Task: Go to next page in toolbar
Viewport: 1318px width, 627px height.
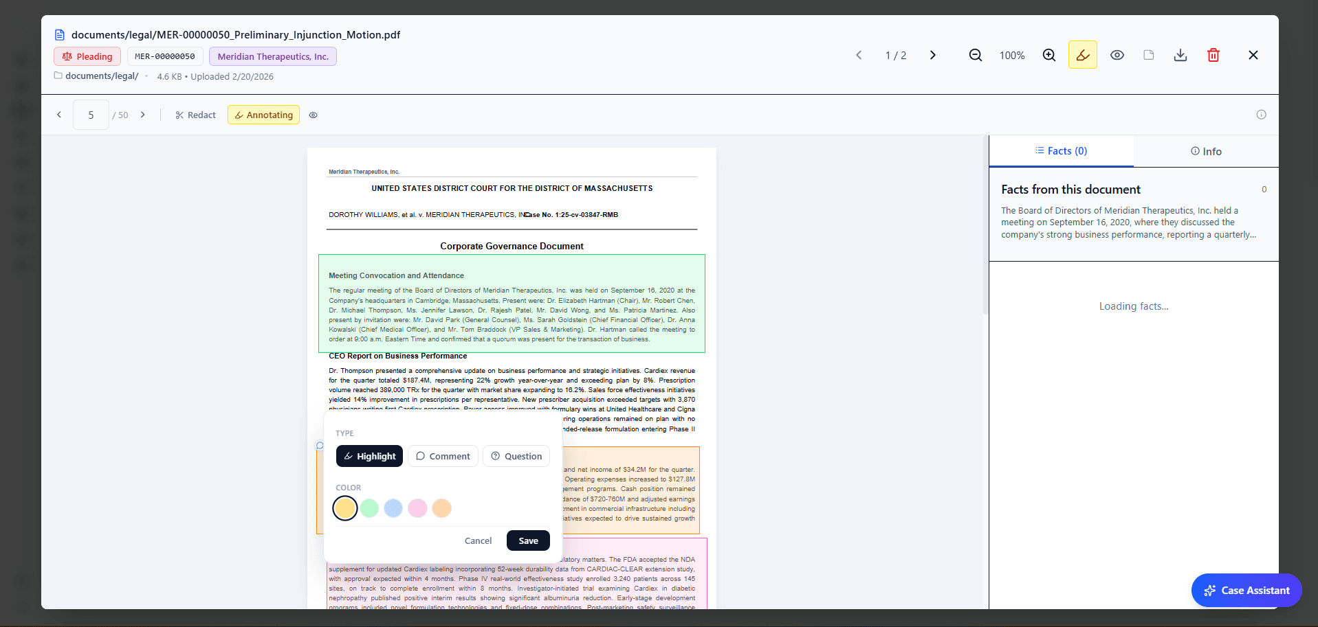Action: point(143,115)
